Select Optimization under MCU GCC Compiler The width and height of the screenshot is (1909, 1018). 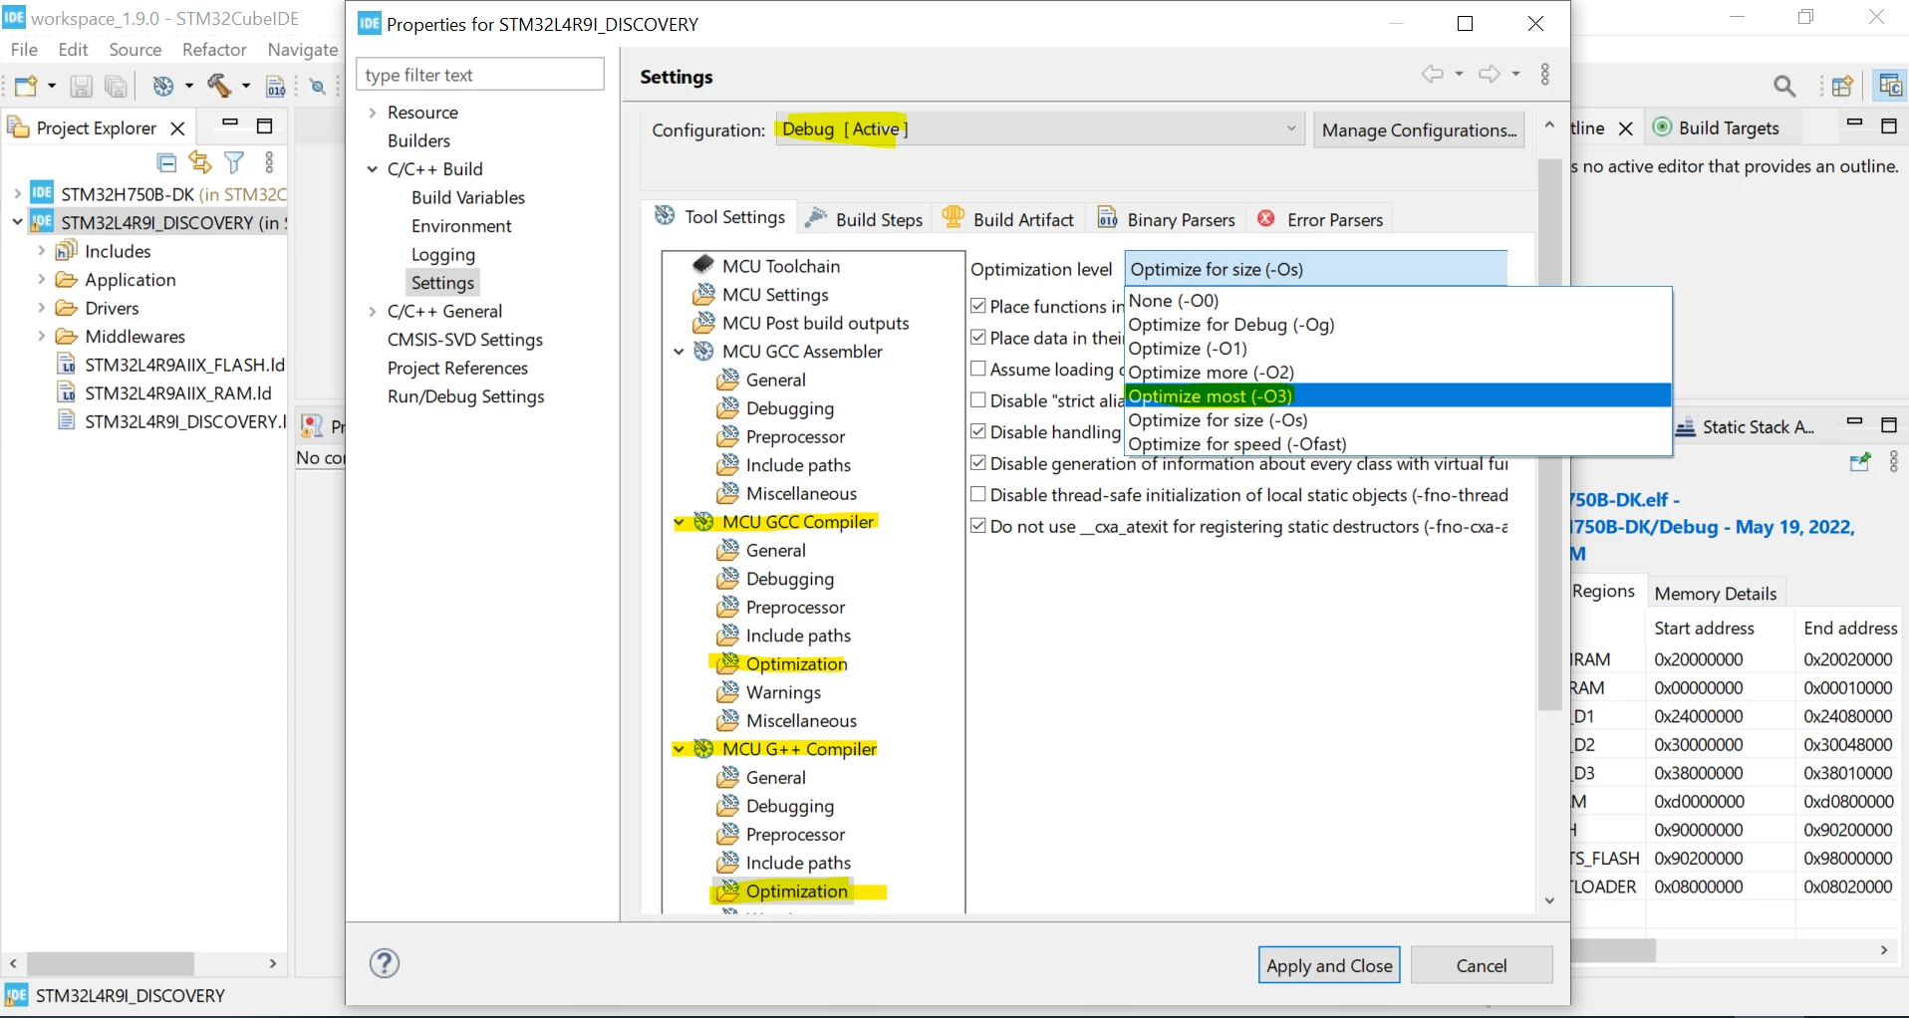(x=796, y=664)
